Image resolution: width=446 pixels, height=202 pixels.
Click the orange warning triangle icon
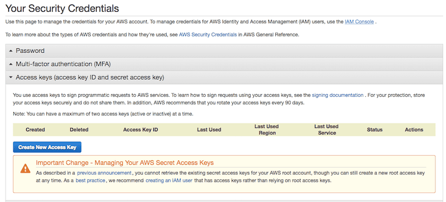[25, 169]
